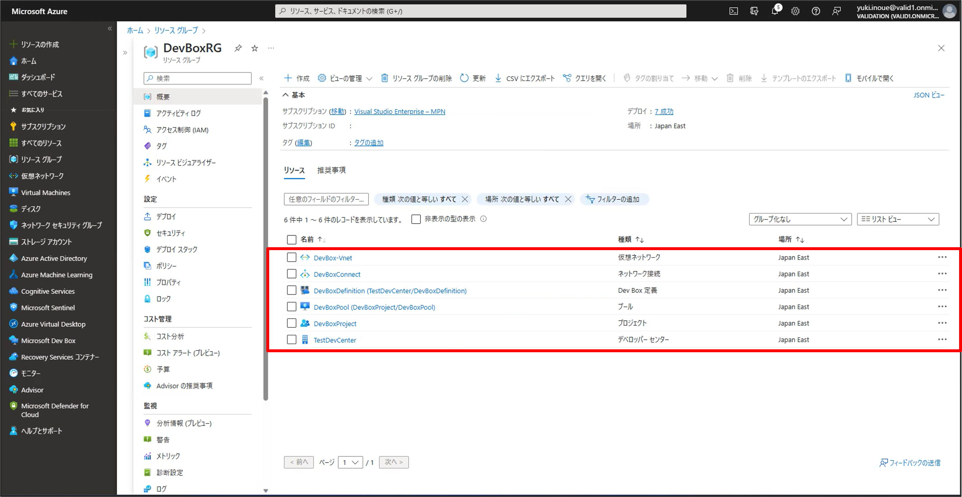The image size is (962, 497).
Task: Check the DevBox-Vnet row checkbox
Action: click(x=292, y=257)
